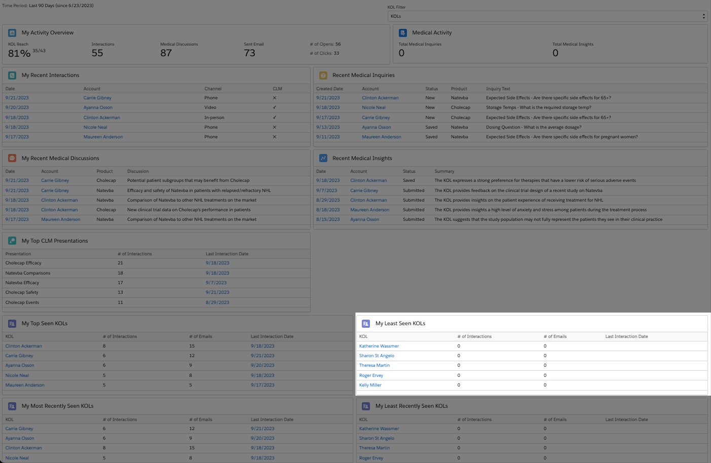Click the My Recent Interactions panel icon
The height and width of the screenshot is (463, 711).
point(12,75)
